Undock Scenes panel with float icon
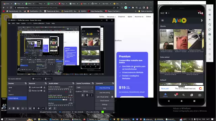 click(26, 83)
